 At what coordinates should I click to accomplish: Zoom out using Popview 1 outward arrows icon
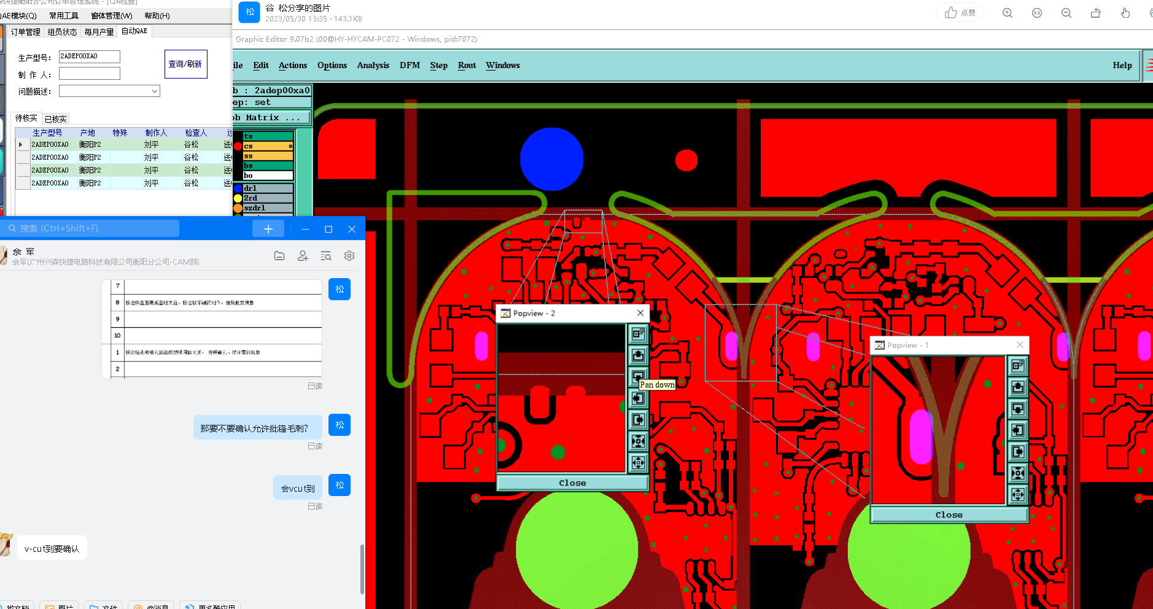(x=1017, y=494)
